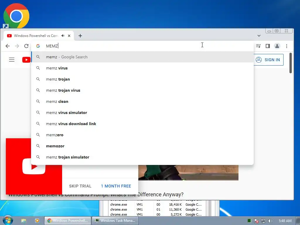The width and height of the screenshot is (300, 225).
Task: Open the Chrome profile avatar
Action: point(277,46)
